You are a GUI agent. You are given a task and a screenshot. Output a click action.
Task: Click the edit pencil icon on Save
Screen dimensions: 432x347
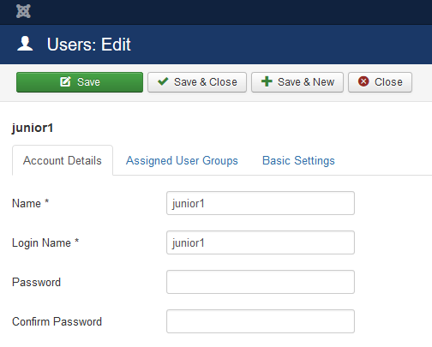[x=65, y=81]
